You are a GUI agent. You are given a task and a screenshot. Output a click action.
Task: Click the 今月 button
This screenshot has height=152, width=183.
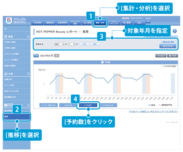84,44
